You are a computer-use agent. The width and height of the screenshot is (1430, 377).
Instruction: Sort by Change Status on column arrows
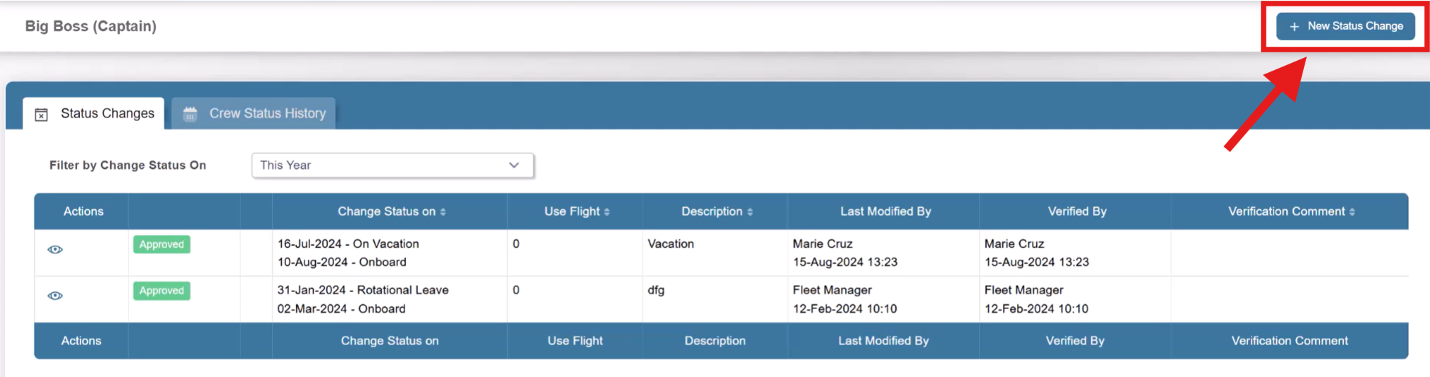point(443,211)
